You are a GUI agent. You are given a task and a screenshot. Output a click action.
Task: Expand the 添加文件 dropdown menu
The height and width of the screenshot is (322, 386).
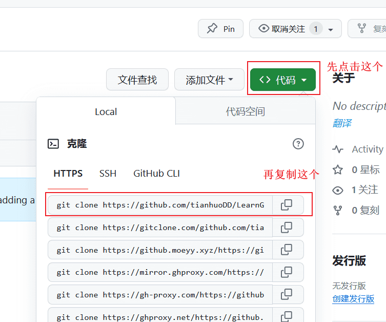tap(209, 80)
